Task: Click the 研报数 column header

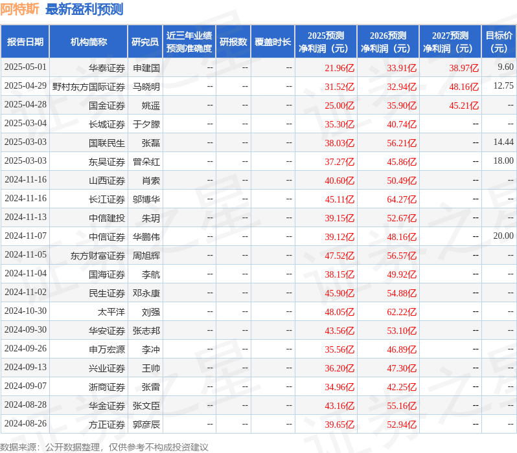Action: tap(233, 42)
